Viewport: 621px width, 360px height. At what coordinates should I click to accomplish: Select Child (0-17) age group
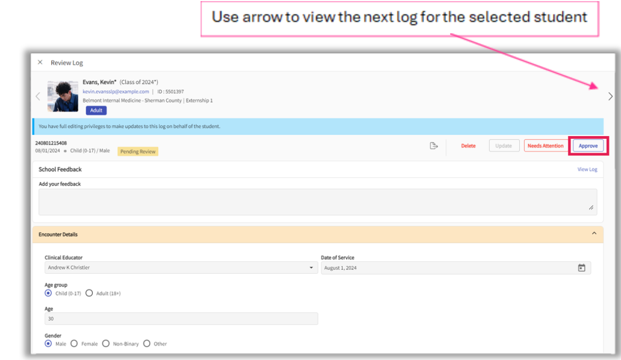pyautogui.click(x=48, y=293)
